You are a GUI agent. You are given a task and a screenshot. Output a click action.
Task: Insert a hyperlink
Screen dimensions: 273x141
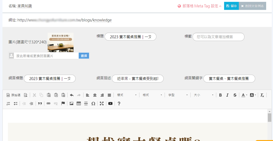48,104
